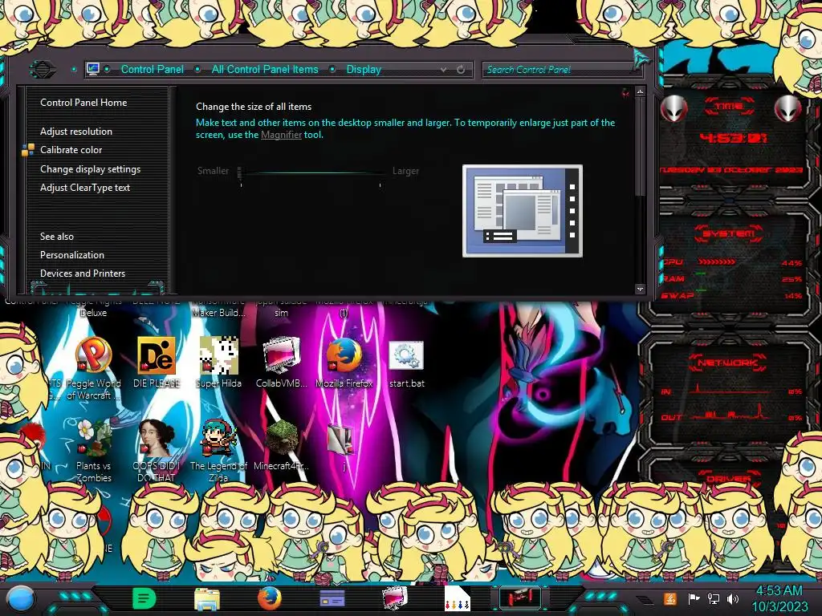Viewport: 822px width, 616px height.
Task: Launch the Super Hilda desktop icon
Action: point(218,356)
